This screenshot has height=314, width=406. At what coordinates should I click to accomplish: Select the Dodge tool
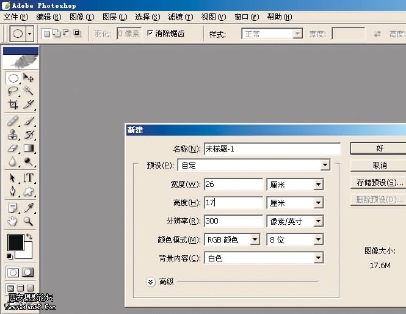point(28,162)
